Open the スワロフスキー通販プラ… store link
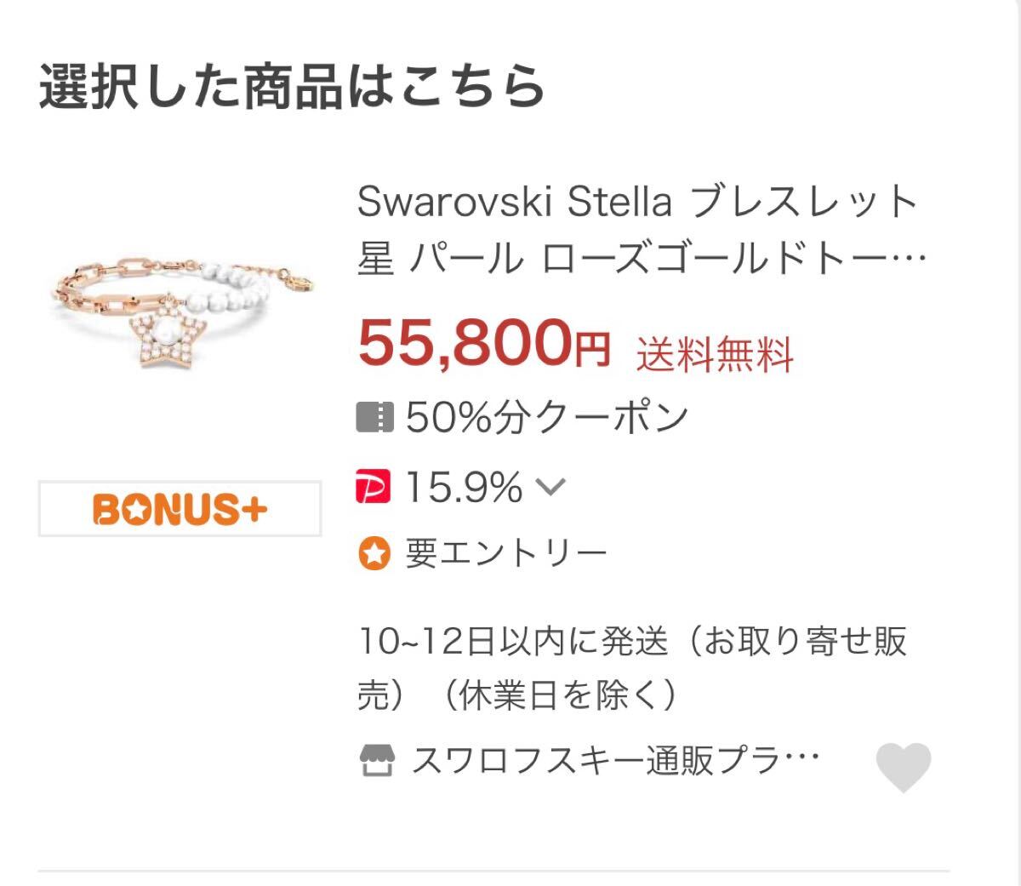The image size is (1021, 886). (614, 760)
